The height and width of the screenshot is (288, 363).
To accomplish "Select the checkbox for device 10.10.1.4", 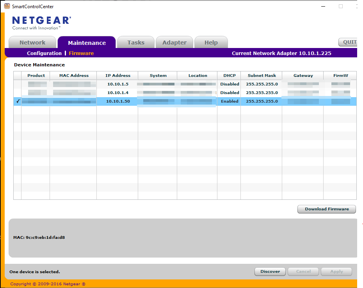I will [18, 92].
